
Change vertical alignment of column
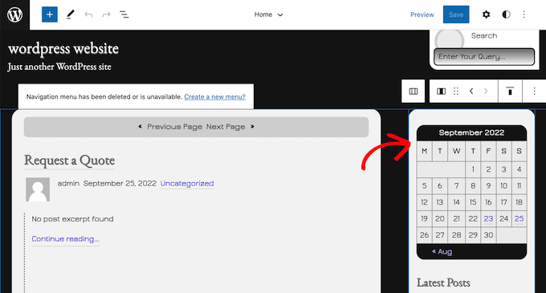click(510, 92)
